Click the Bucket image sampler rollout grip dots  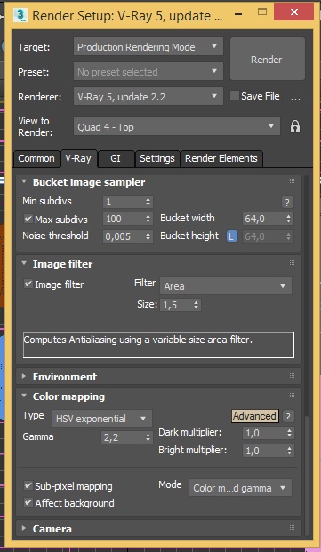(292, 181)
